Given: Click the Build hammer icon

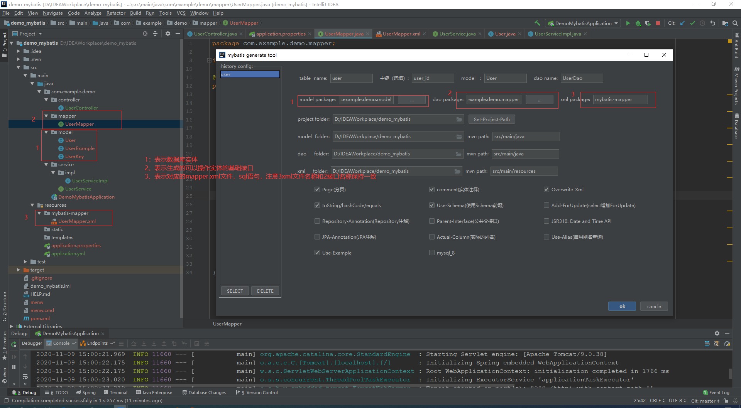Looking at the screenshot, I should coord(537,23).
